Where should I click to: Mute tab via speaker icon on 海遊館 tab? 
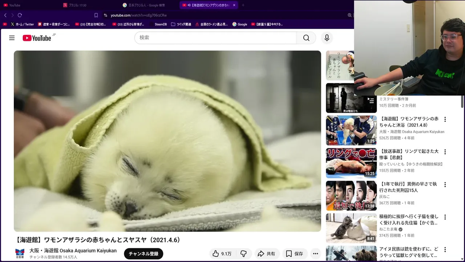pos(189,5)
